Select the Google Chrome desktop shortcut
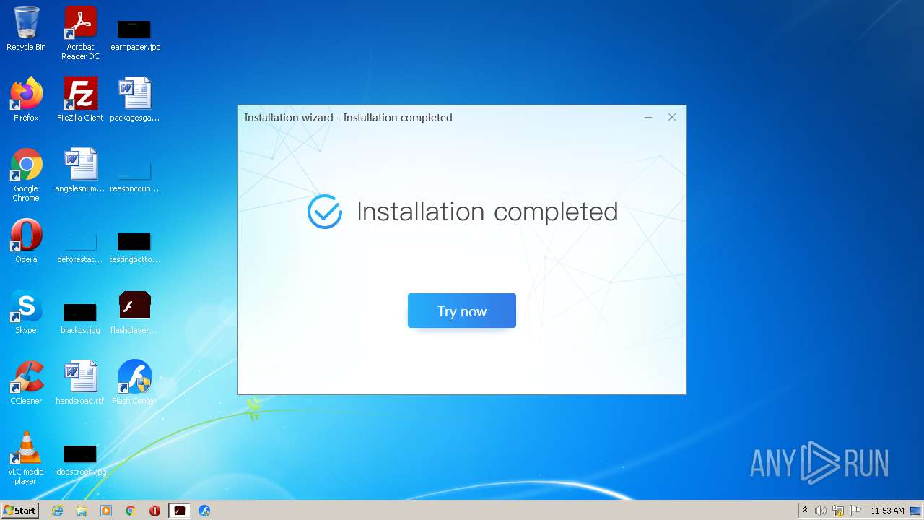 [26, 175]
